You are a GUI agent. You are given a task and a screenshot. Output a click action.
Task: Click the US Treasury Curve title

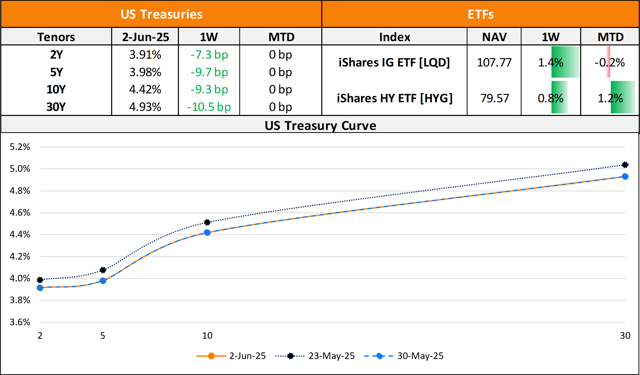coord(320,125)
